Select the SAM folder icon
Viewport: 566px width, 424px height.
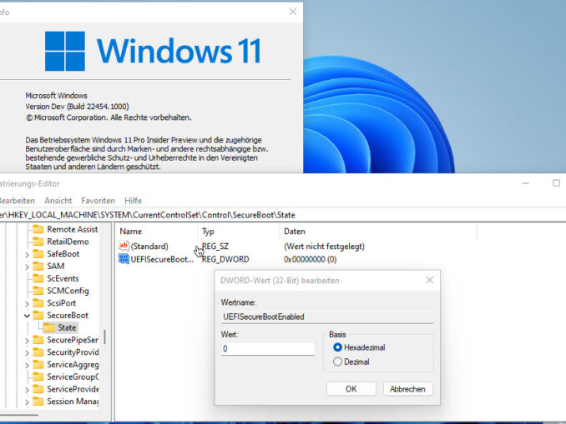pos(38,266)
